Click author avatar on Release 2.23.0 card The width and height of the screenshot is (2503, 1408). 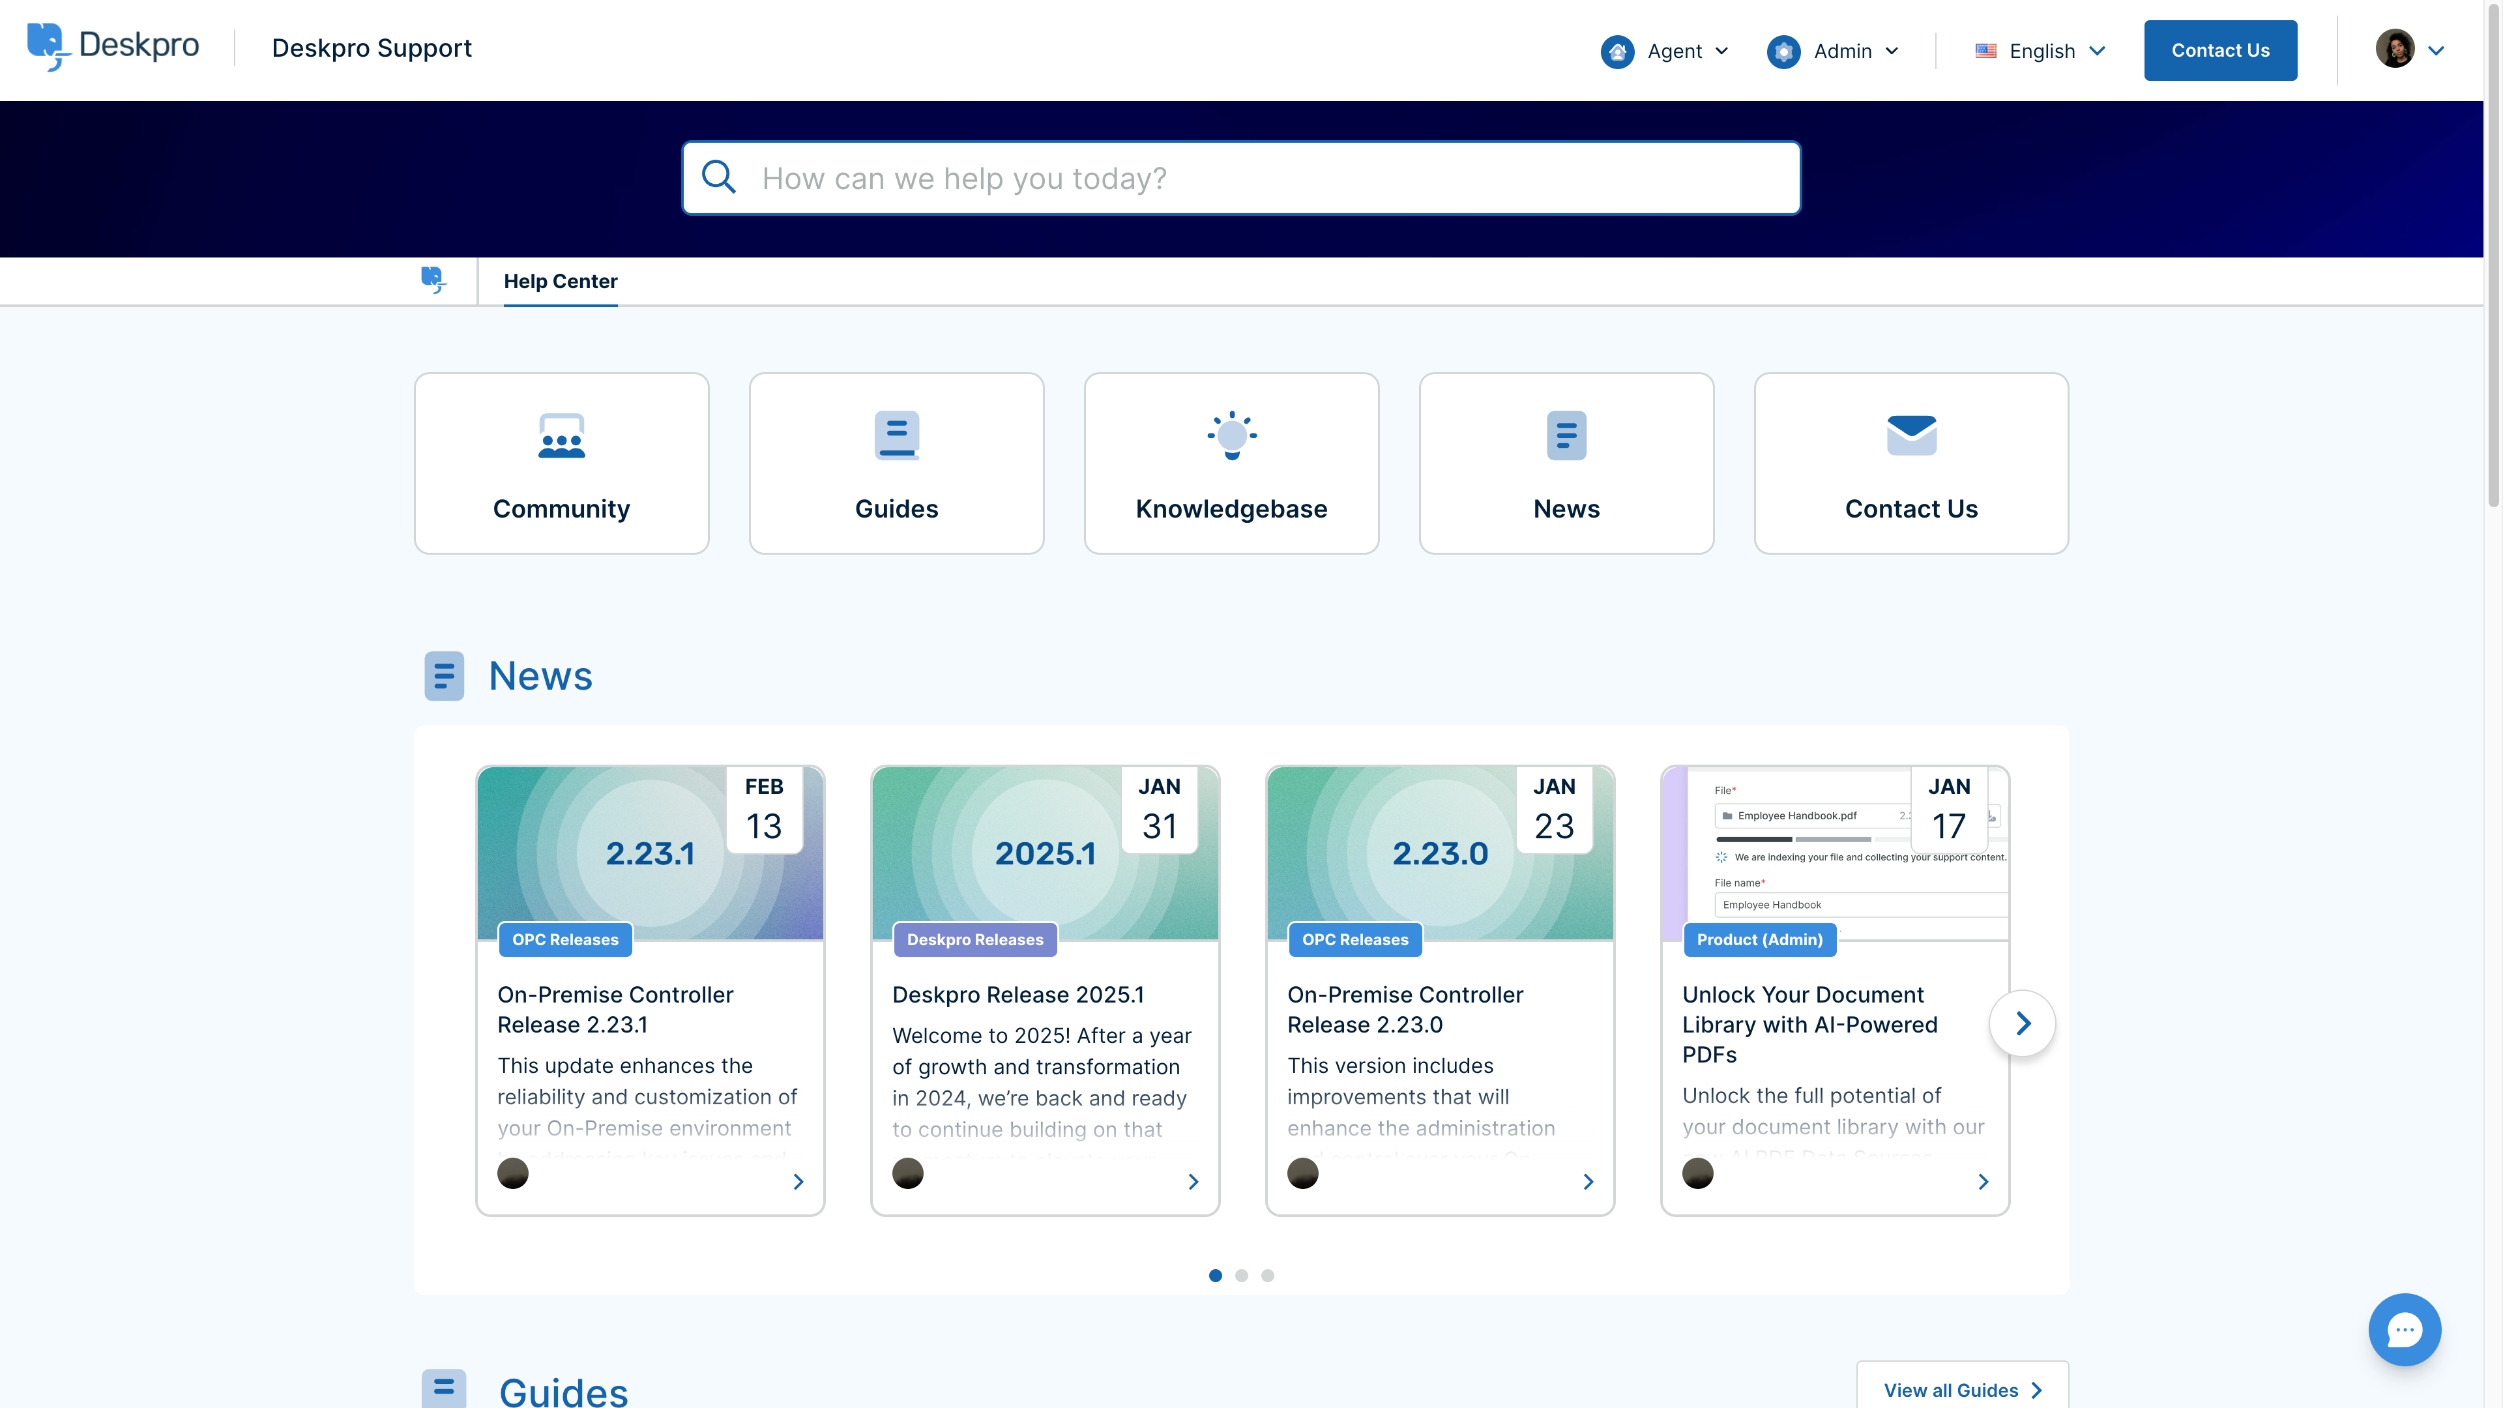[1303, 1174]
